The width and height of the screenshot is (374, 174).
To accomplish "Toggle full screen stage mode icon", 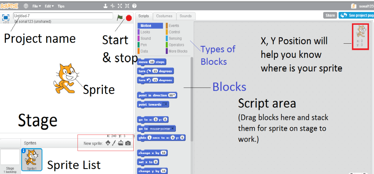I will click(x=5, y=17).
